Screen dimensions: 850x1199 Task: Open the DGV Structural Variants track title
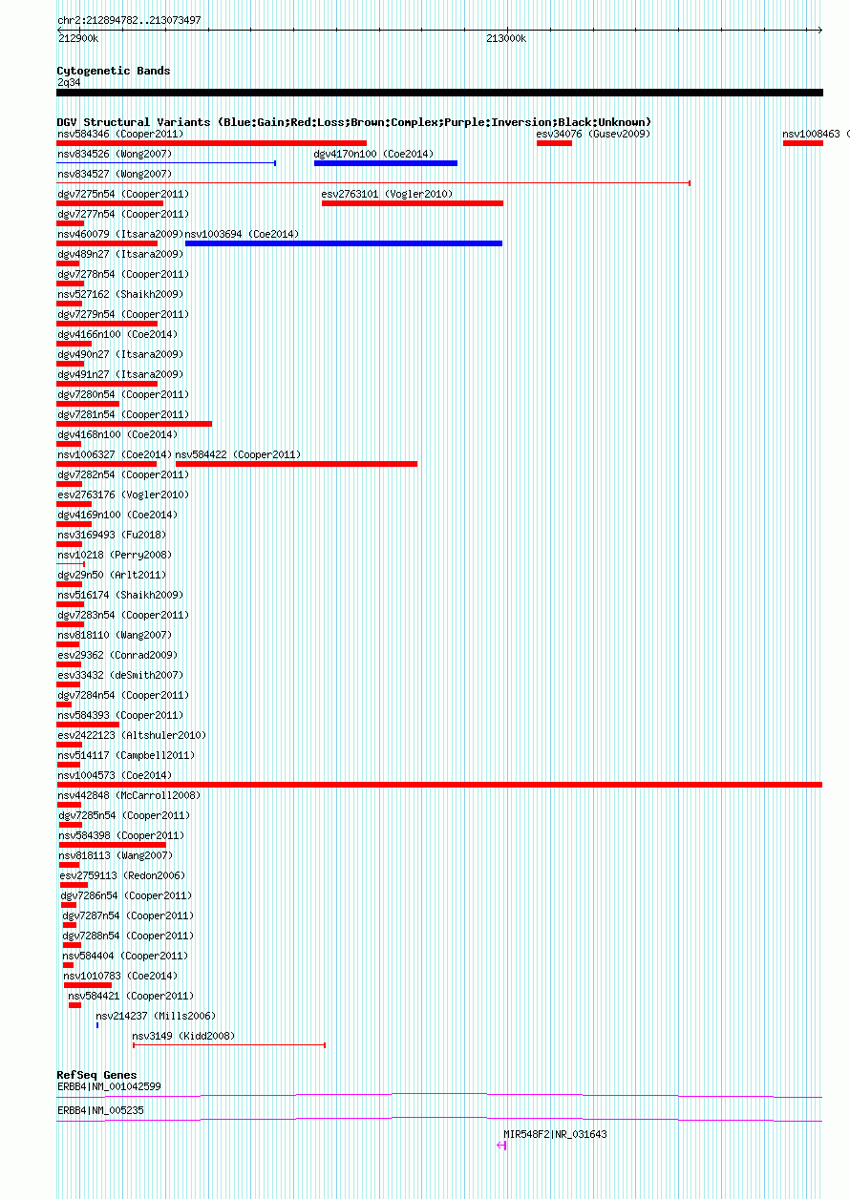click(x=353, y=122)
